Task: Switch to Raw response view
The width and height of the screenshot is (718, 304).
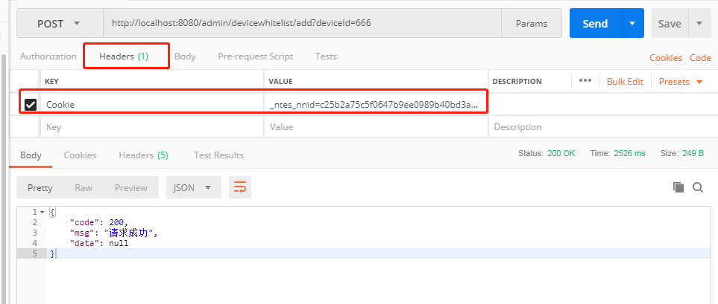Action: tap(84, 188)
